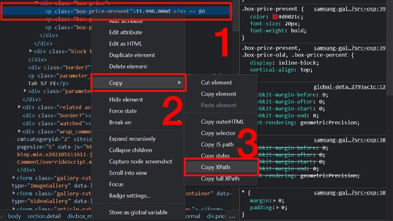The width and height of the screenshot is (393, 221).
Task: Select div.pric breadcrumb
Action: [216, 216]
